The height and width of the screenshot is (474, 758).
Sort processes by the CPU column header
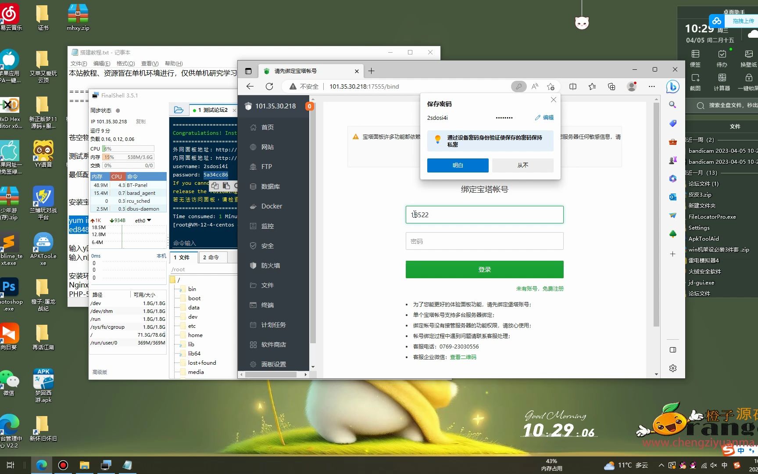pyautogui.click(x=117, y=176)
